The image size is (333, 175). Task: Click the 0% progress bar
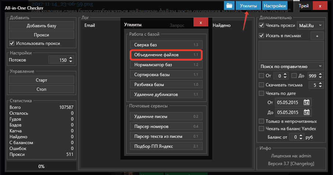(41, 166)
